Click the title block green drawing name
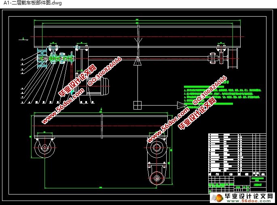This screenshot has height=205, width=277. point(257,178)
